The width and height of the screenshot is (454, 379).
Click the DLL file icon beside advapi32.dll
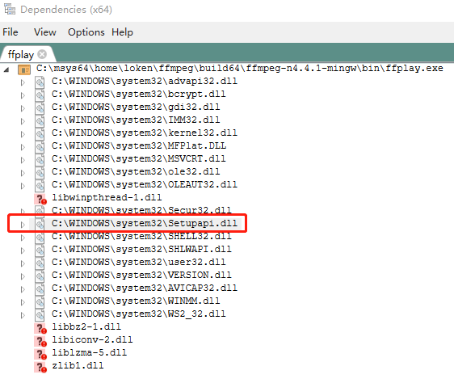click(40, 82)
